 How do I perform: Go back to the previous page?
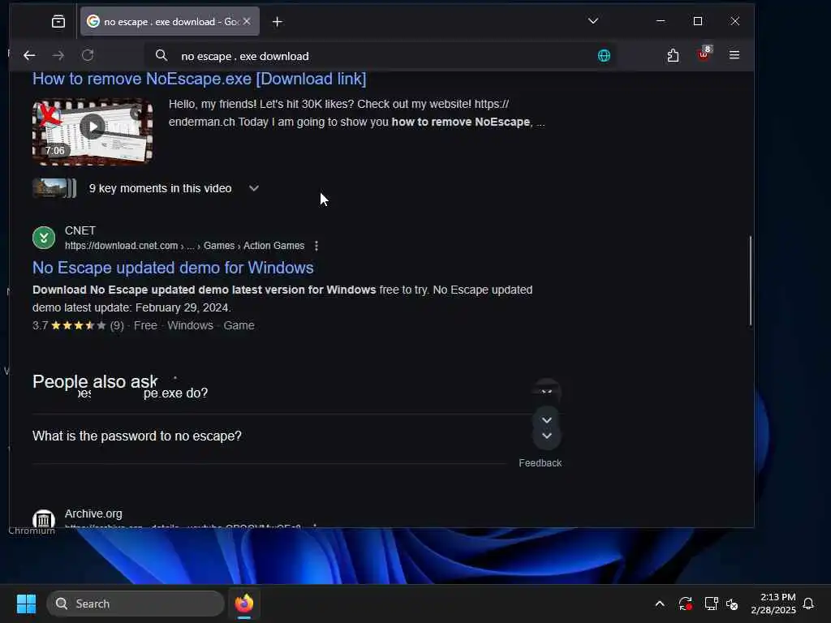30,55
